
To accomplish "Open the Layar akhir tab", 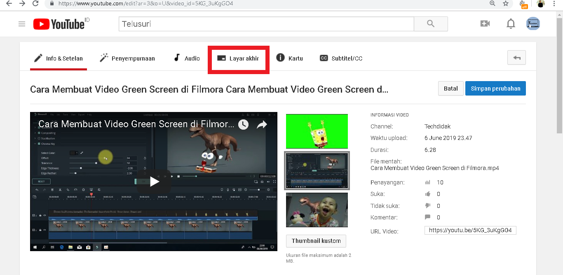I will pos(238,58).
